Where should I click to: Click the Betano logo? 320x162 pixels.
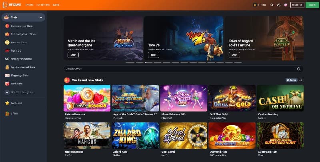pyautogui.click(x=12, y=5)
